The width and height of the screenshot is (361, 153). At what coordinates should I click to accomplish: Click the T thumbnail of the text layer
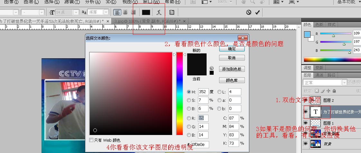pyautogui.click(x=316, y=112)
